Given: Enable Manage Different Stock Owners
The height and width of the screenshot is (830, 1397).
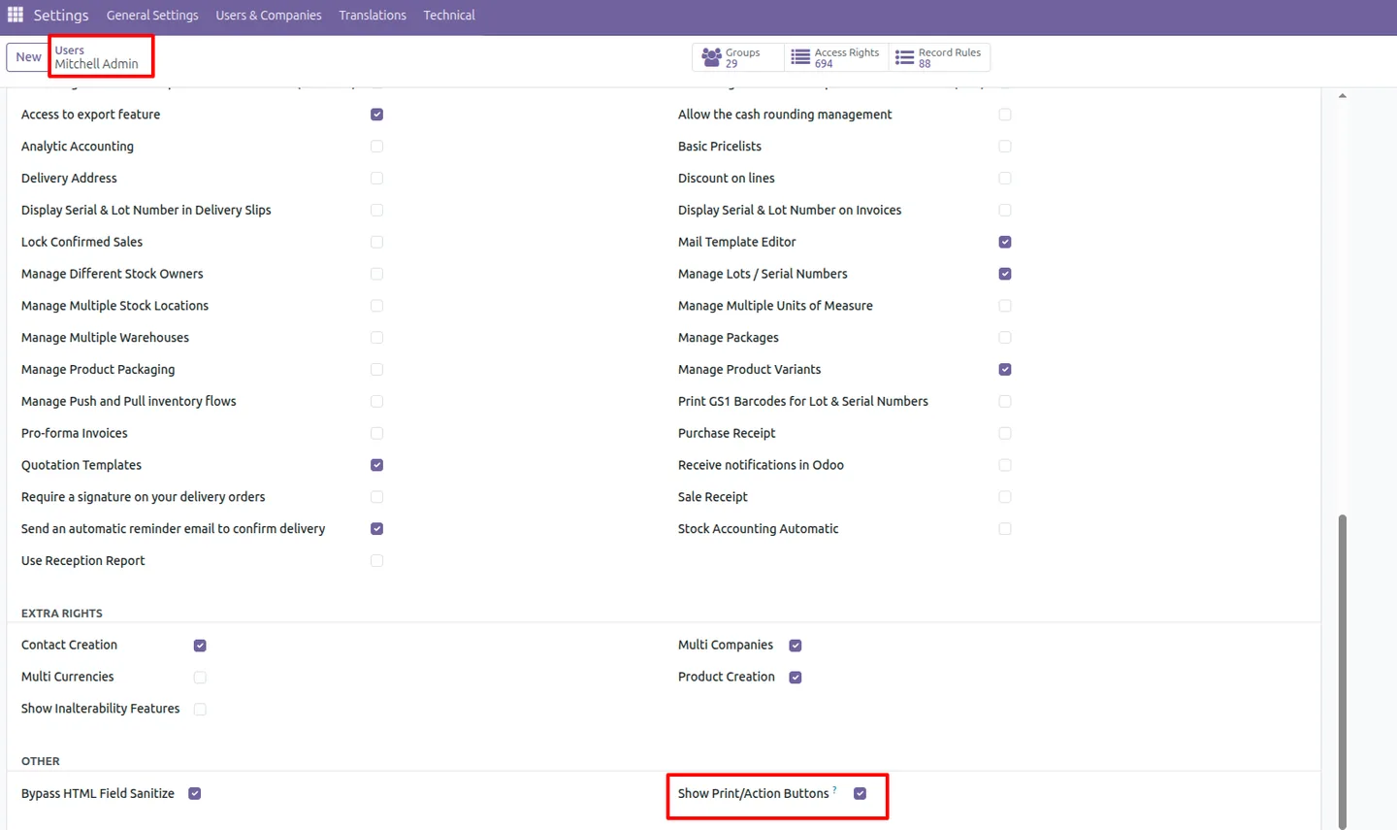Looking at the screenshot, I should (376, 275).
